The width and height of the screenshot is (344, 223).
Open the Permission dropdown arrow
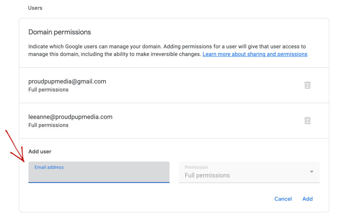coord(312,172)
